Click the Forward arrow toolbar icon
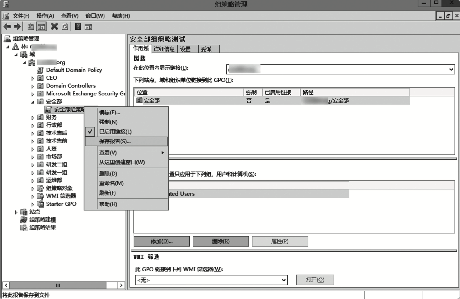This screenshot has height=299, width=460. pyautogui.click(x=17, y=27)
